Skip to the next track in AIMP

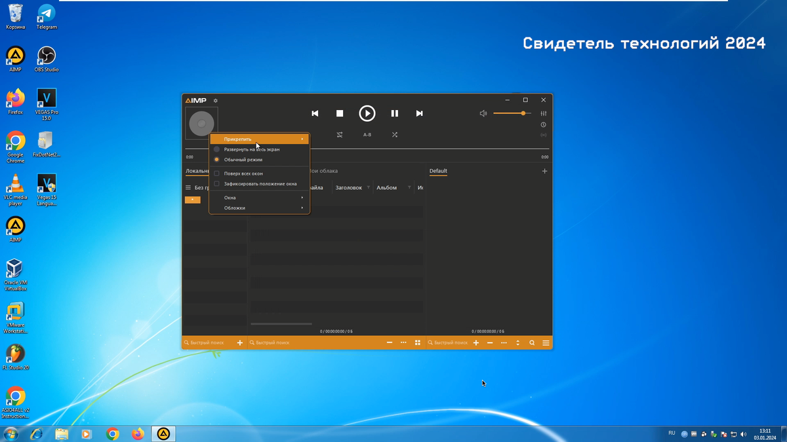419,113
